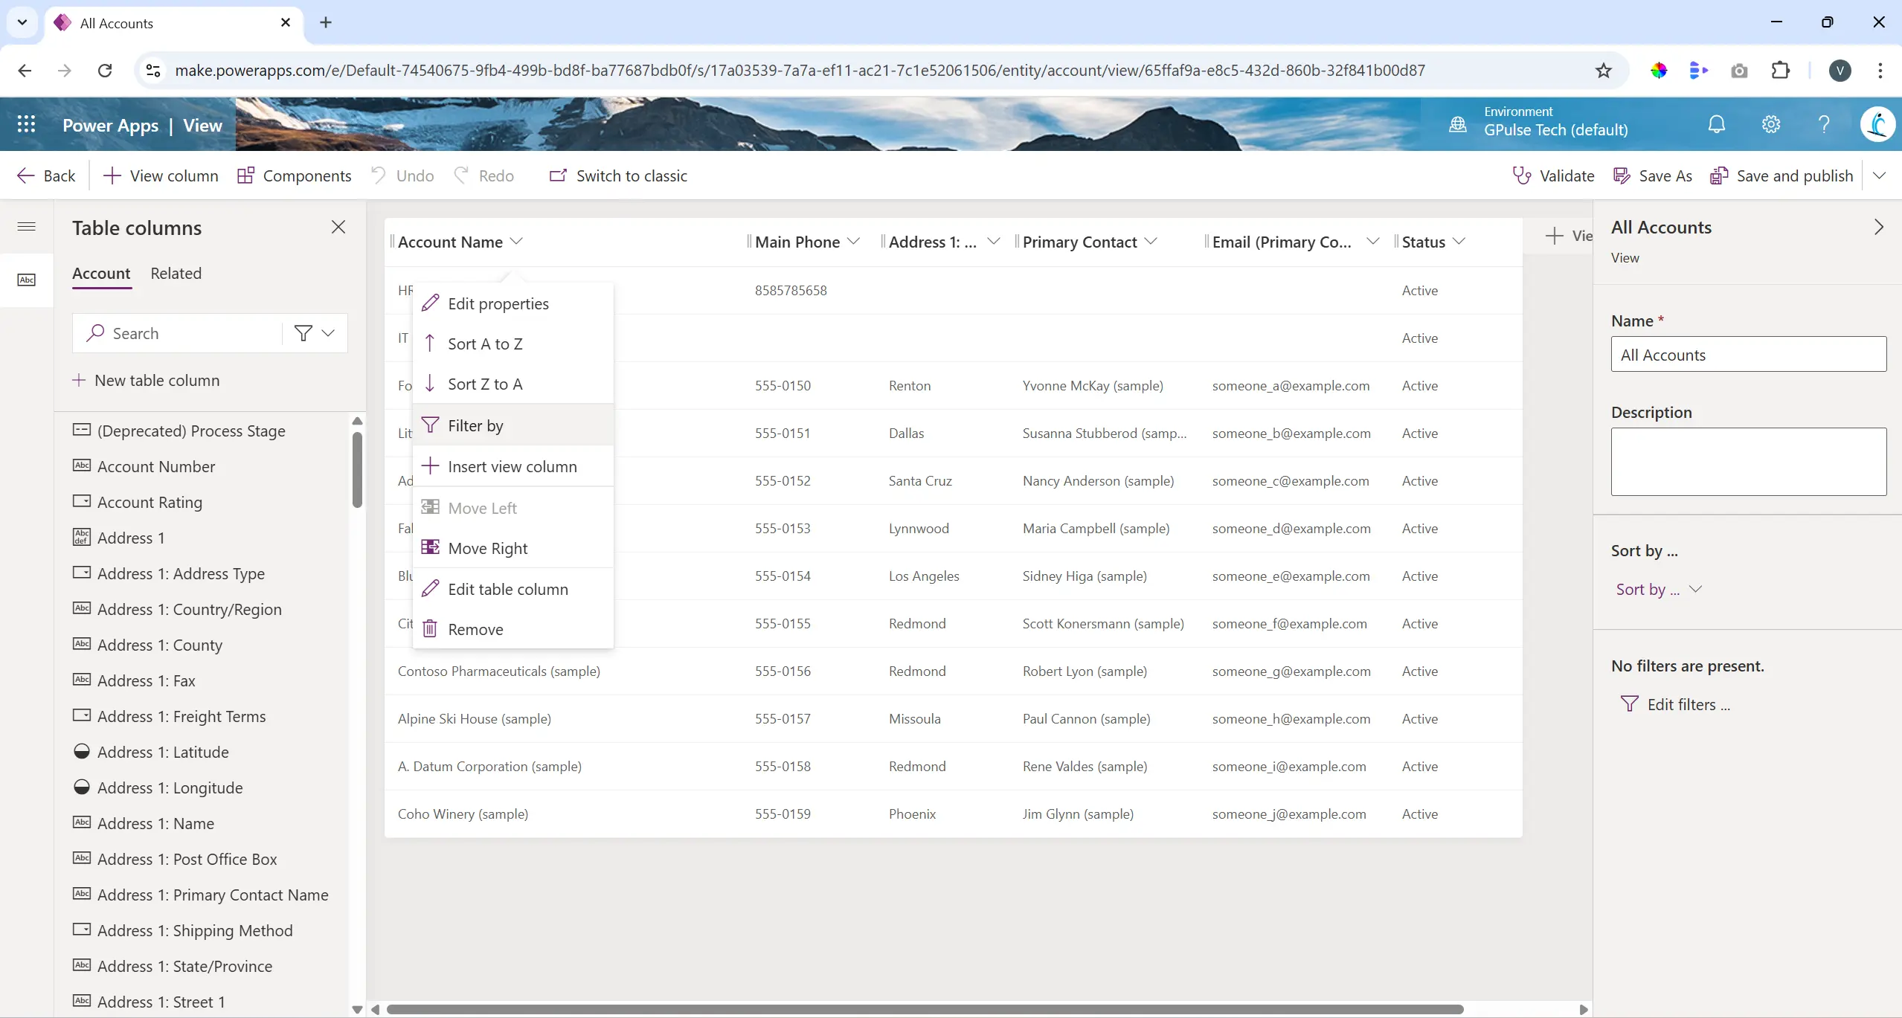
Task: Open the Components panel
Action: (x=294, y=175)
